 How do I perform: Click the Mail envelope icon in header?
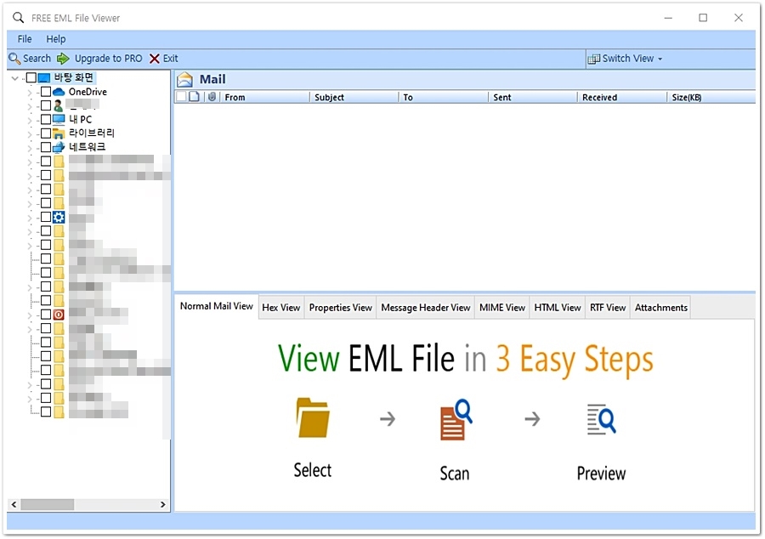point(185,80)
